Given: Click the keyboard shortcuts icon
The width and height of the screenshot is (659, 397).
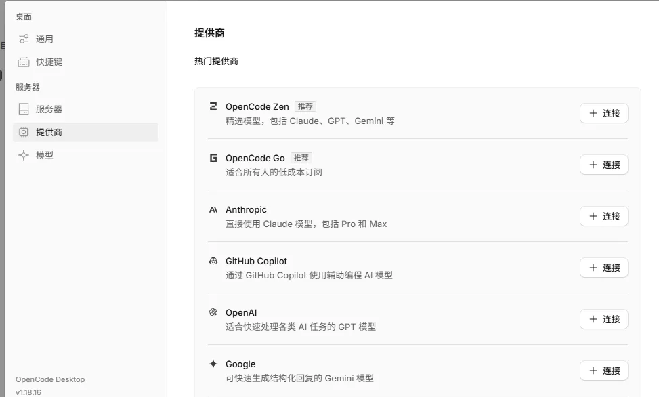Looking at the screenshot, I should pos(24,62).
